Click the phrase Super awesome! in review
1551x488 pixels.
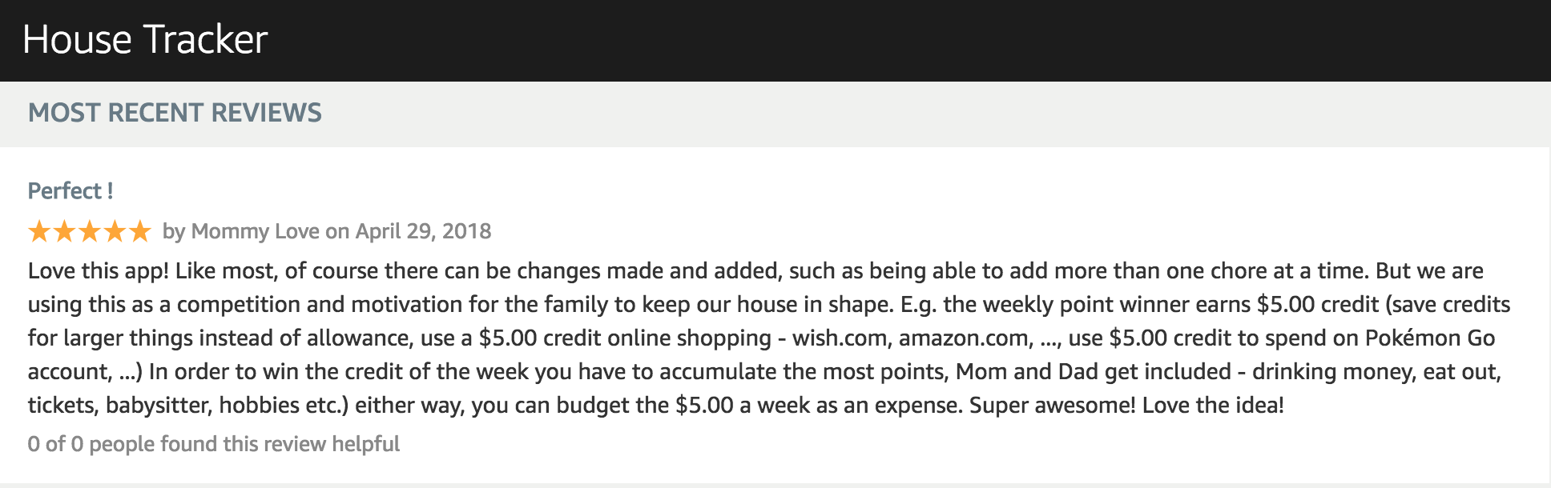coord(1053,406)
